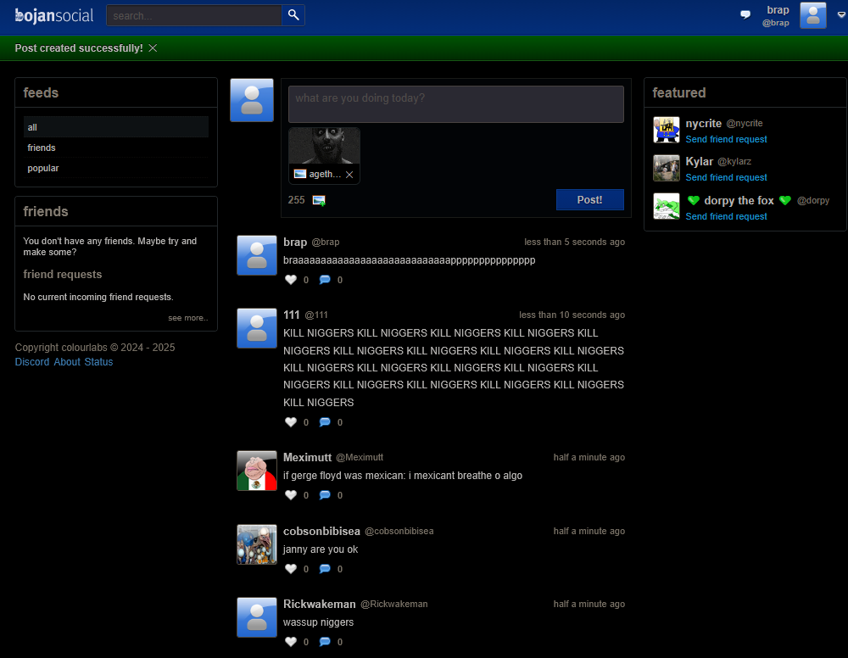Open dorpy the fox's featured profile name
The width and height of the screenshot is (848, 658).
(739, 201)
